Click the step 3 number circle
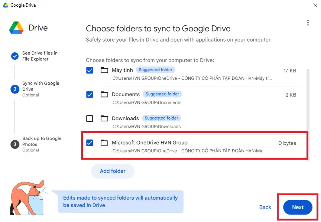Viewport: 321px width, 222px height. point(15,144)
